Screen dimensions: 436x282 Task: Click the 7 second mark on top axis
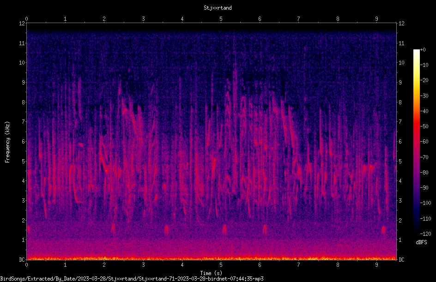298,18
